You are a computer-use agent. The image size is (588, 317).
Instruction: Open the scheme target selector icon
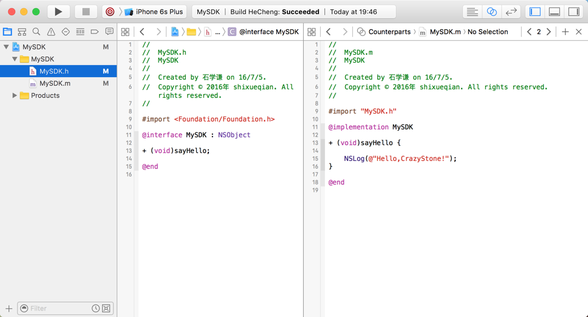click(110, 12)
